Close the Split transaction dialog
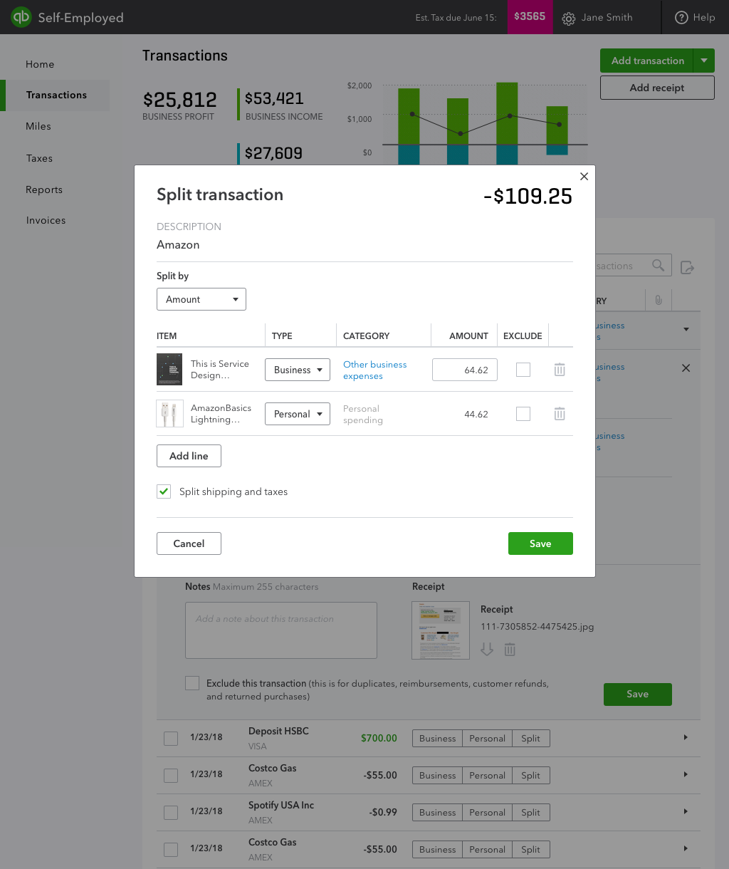729x869 pixels. (584, 177)
